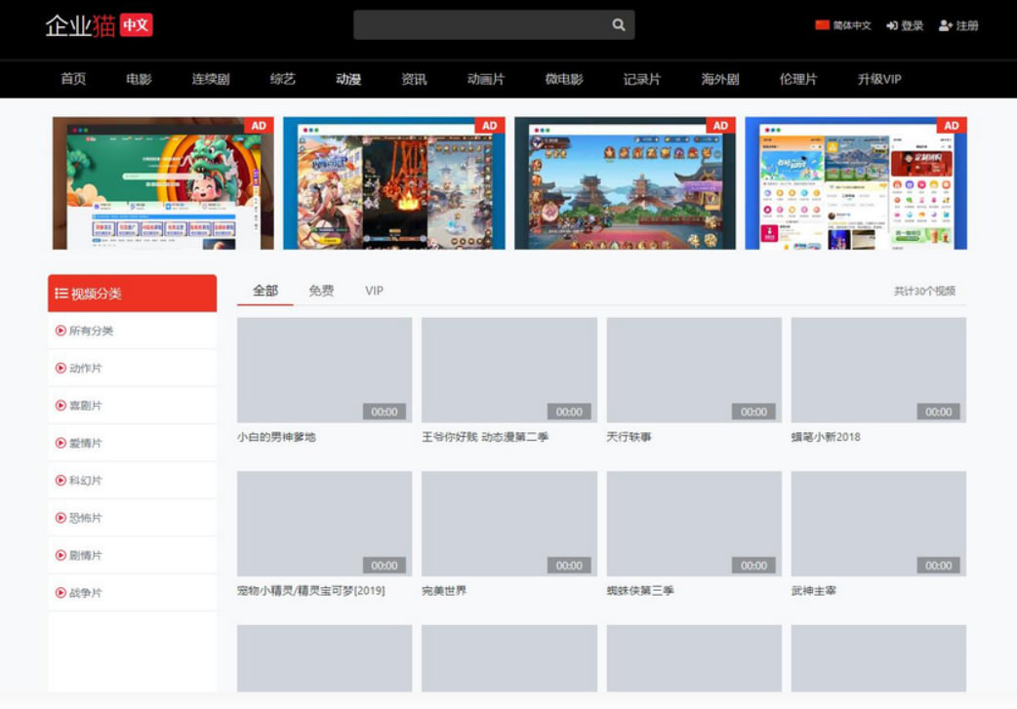Switch to the VIP filter
Image resolution: width=1017 pixels, height=709 pixels.
[374, 290]
